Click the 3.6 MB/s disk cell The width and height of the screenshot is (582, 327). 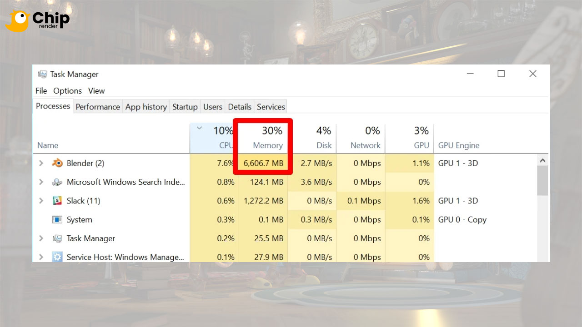(316, 182)
